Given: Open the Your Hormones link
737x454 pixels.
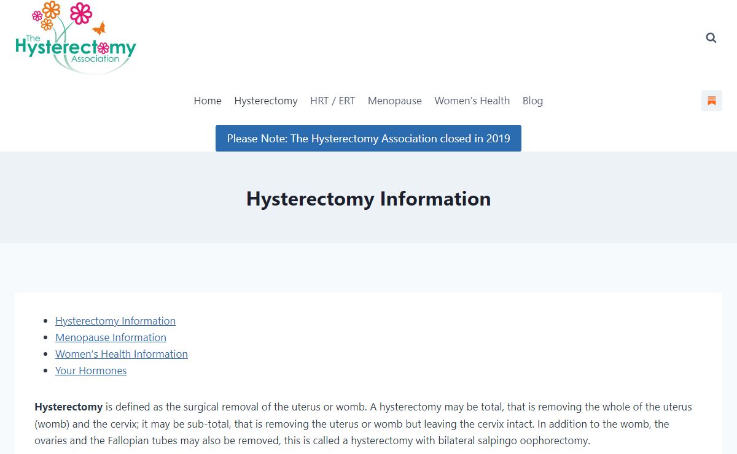Looking at the screenshot, I should [91, 371].
